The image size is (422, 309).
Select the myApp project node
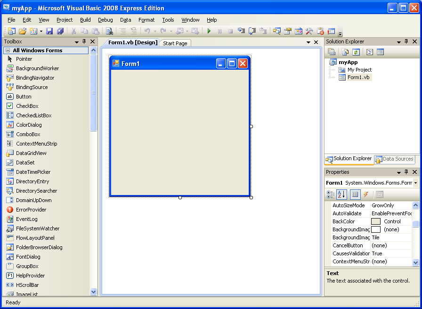point(348,63)
